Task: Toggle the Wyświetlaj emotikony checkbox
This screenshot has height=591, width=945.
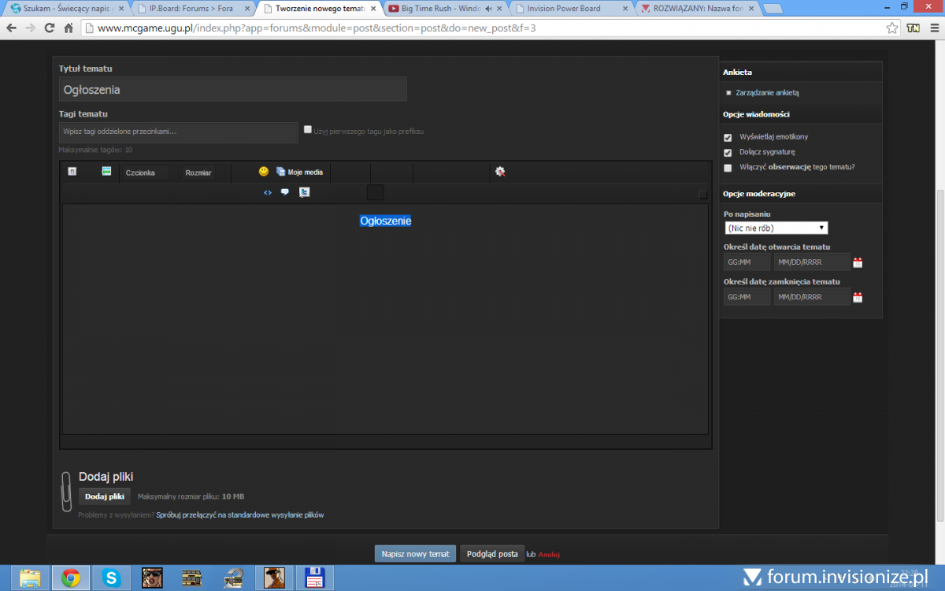Action: coord(728,137)
